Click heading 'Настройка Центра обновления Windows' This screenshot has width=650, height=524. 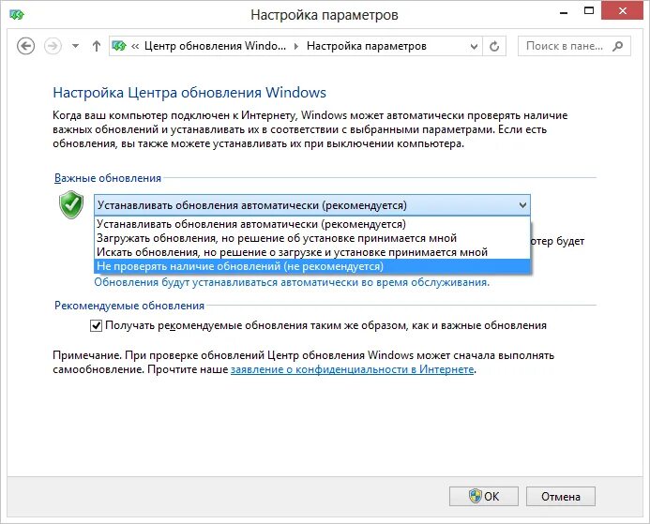[189, 93]
